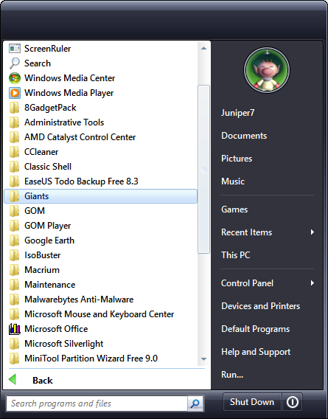Open the Run... dialog

click(232, 375)
